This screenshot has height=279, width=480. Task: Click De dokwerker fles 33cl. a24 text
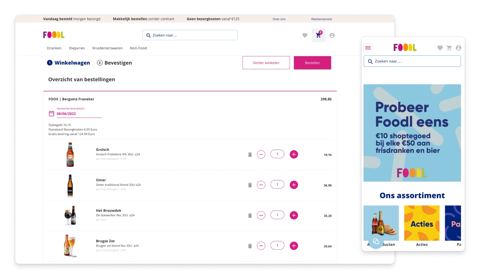point(115,215)
